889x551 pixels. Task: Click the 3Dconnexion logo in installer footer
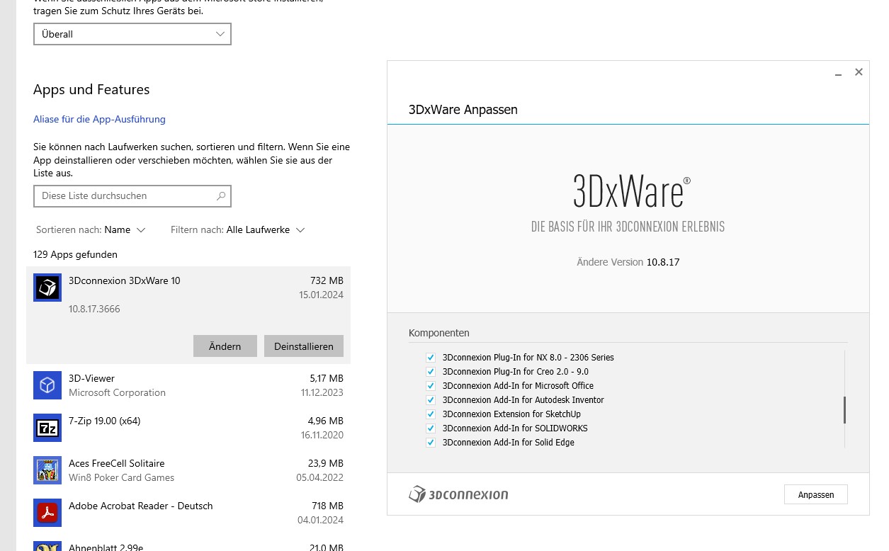tap(458, 494)
